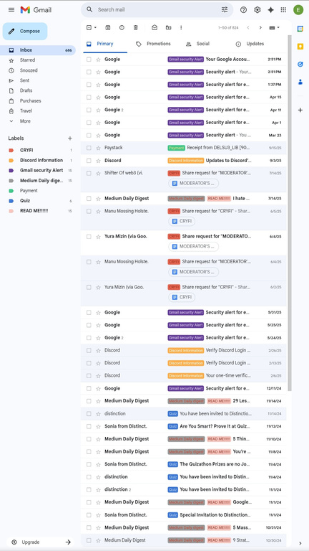Open the select-all dropdown arrow
Viewport: 309px width, 551px height.
[95, 27]
